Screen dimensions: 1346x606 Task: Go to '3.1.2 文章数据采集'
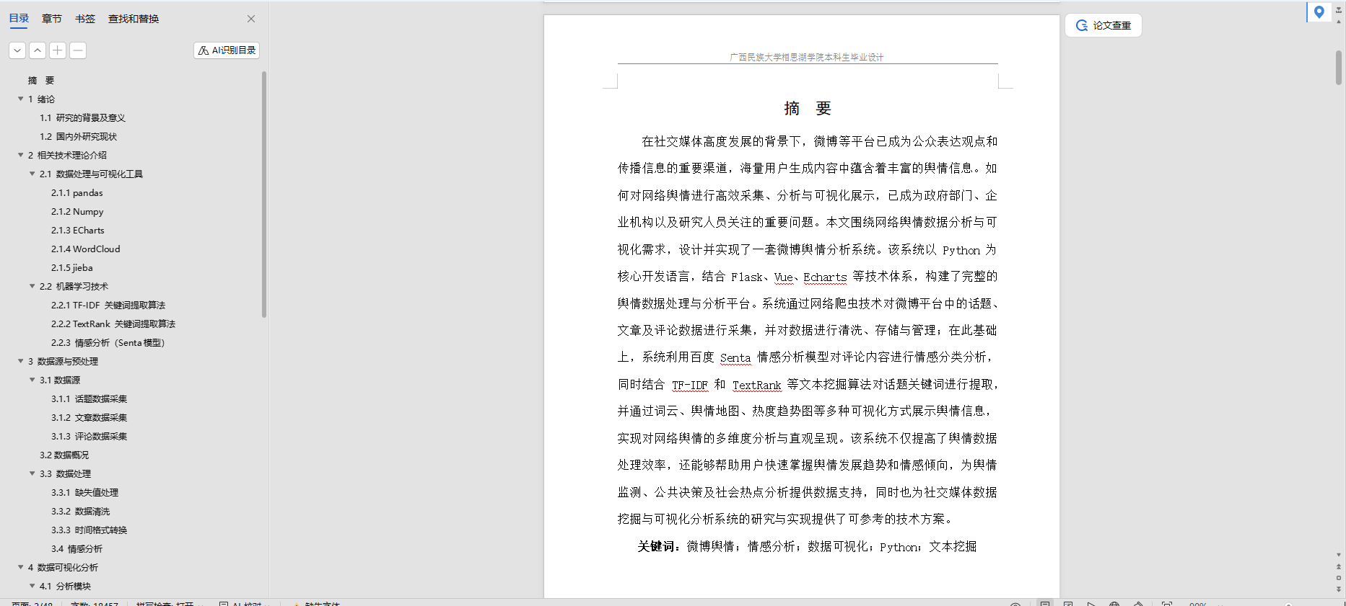pyautogui.click(x=89, y=417)
